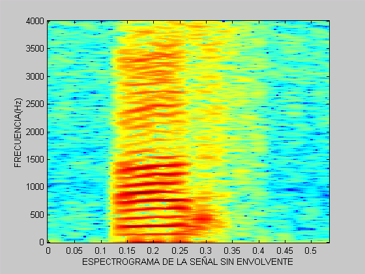Click the 0.35 time tick label

click(x=232, y=251)
